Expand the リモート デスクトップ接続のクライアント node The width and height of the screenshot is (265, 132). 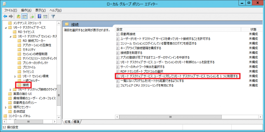click(x=10, y=90)
